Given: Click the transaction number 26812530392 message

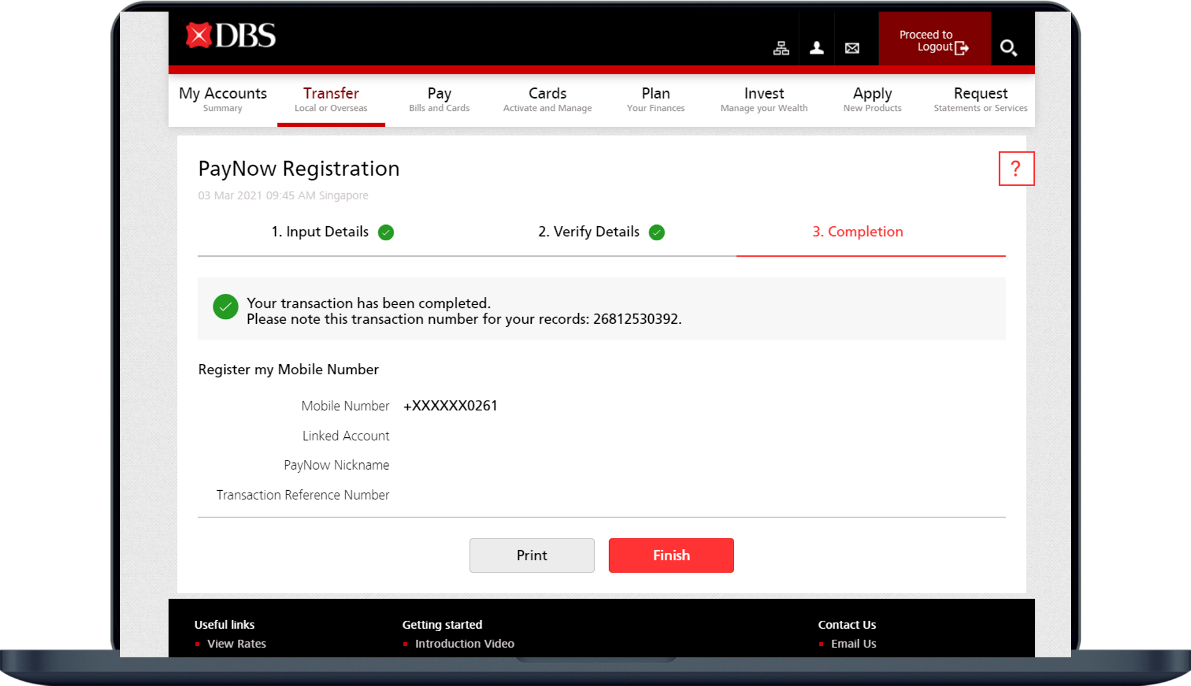Looking at the screenshot, I should 464,319.
